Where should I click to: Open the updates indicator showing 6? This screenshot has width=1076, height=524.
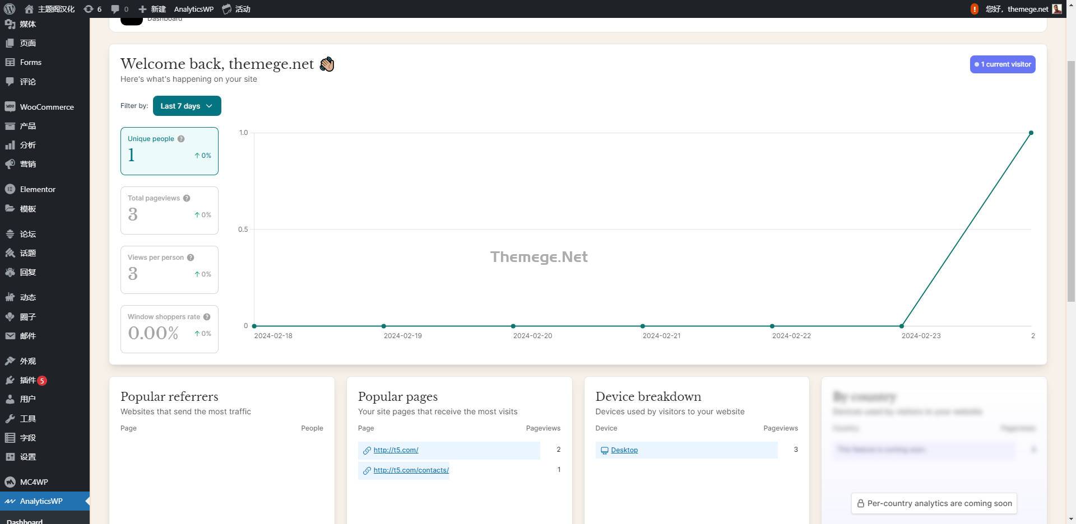[92, 9]
